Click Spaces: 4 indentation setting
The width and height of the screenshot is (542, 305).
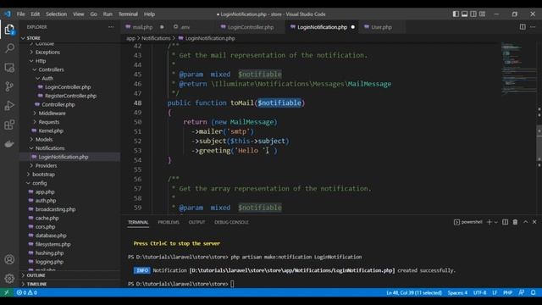click(x=457, y=292)
